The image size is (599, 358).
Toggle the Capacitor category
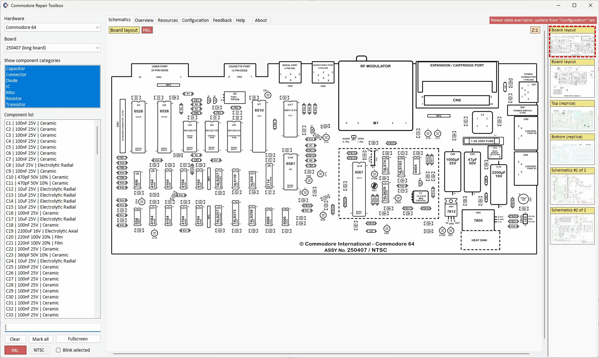(52, 69)
